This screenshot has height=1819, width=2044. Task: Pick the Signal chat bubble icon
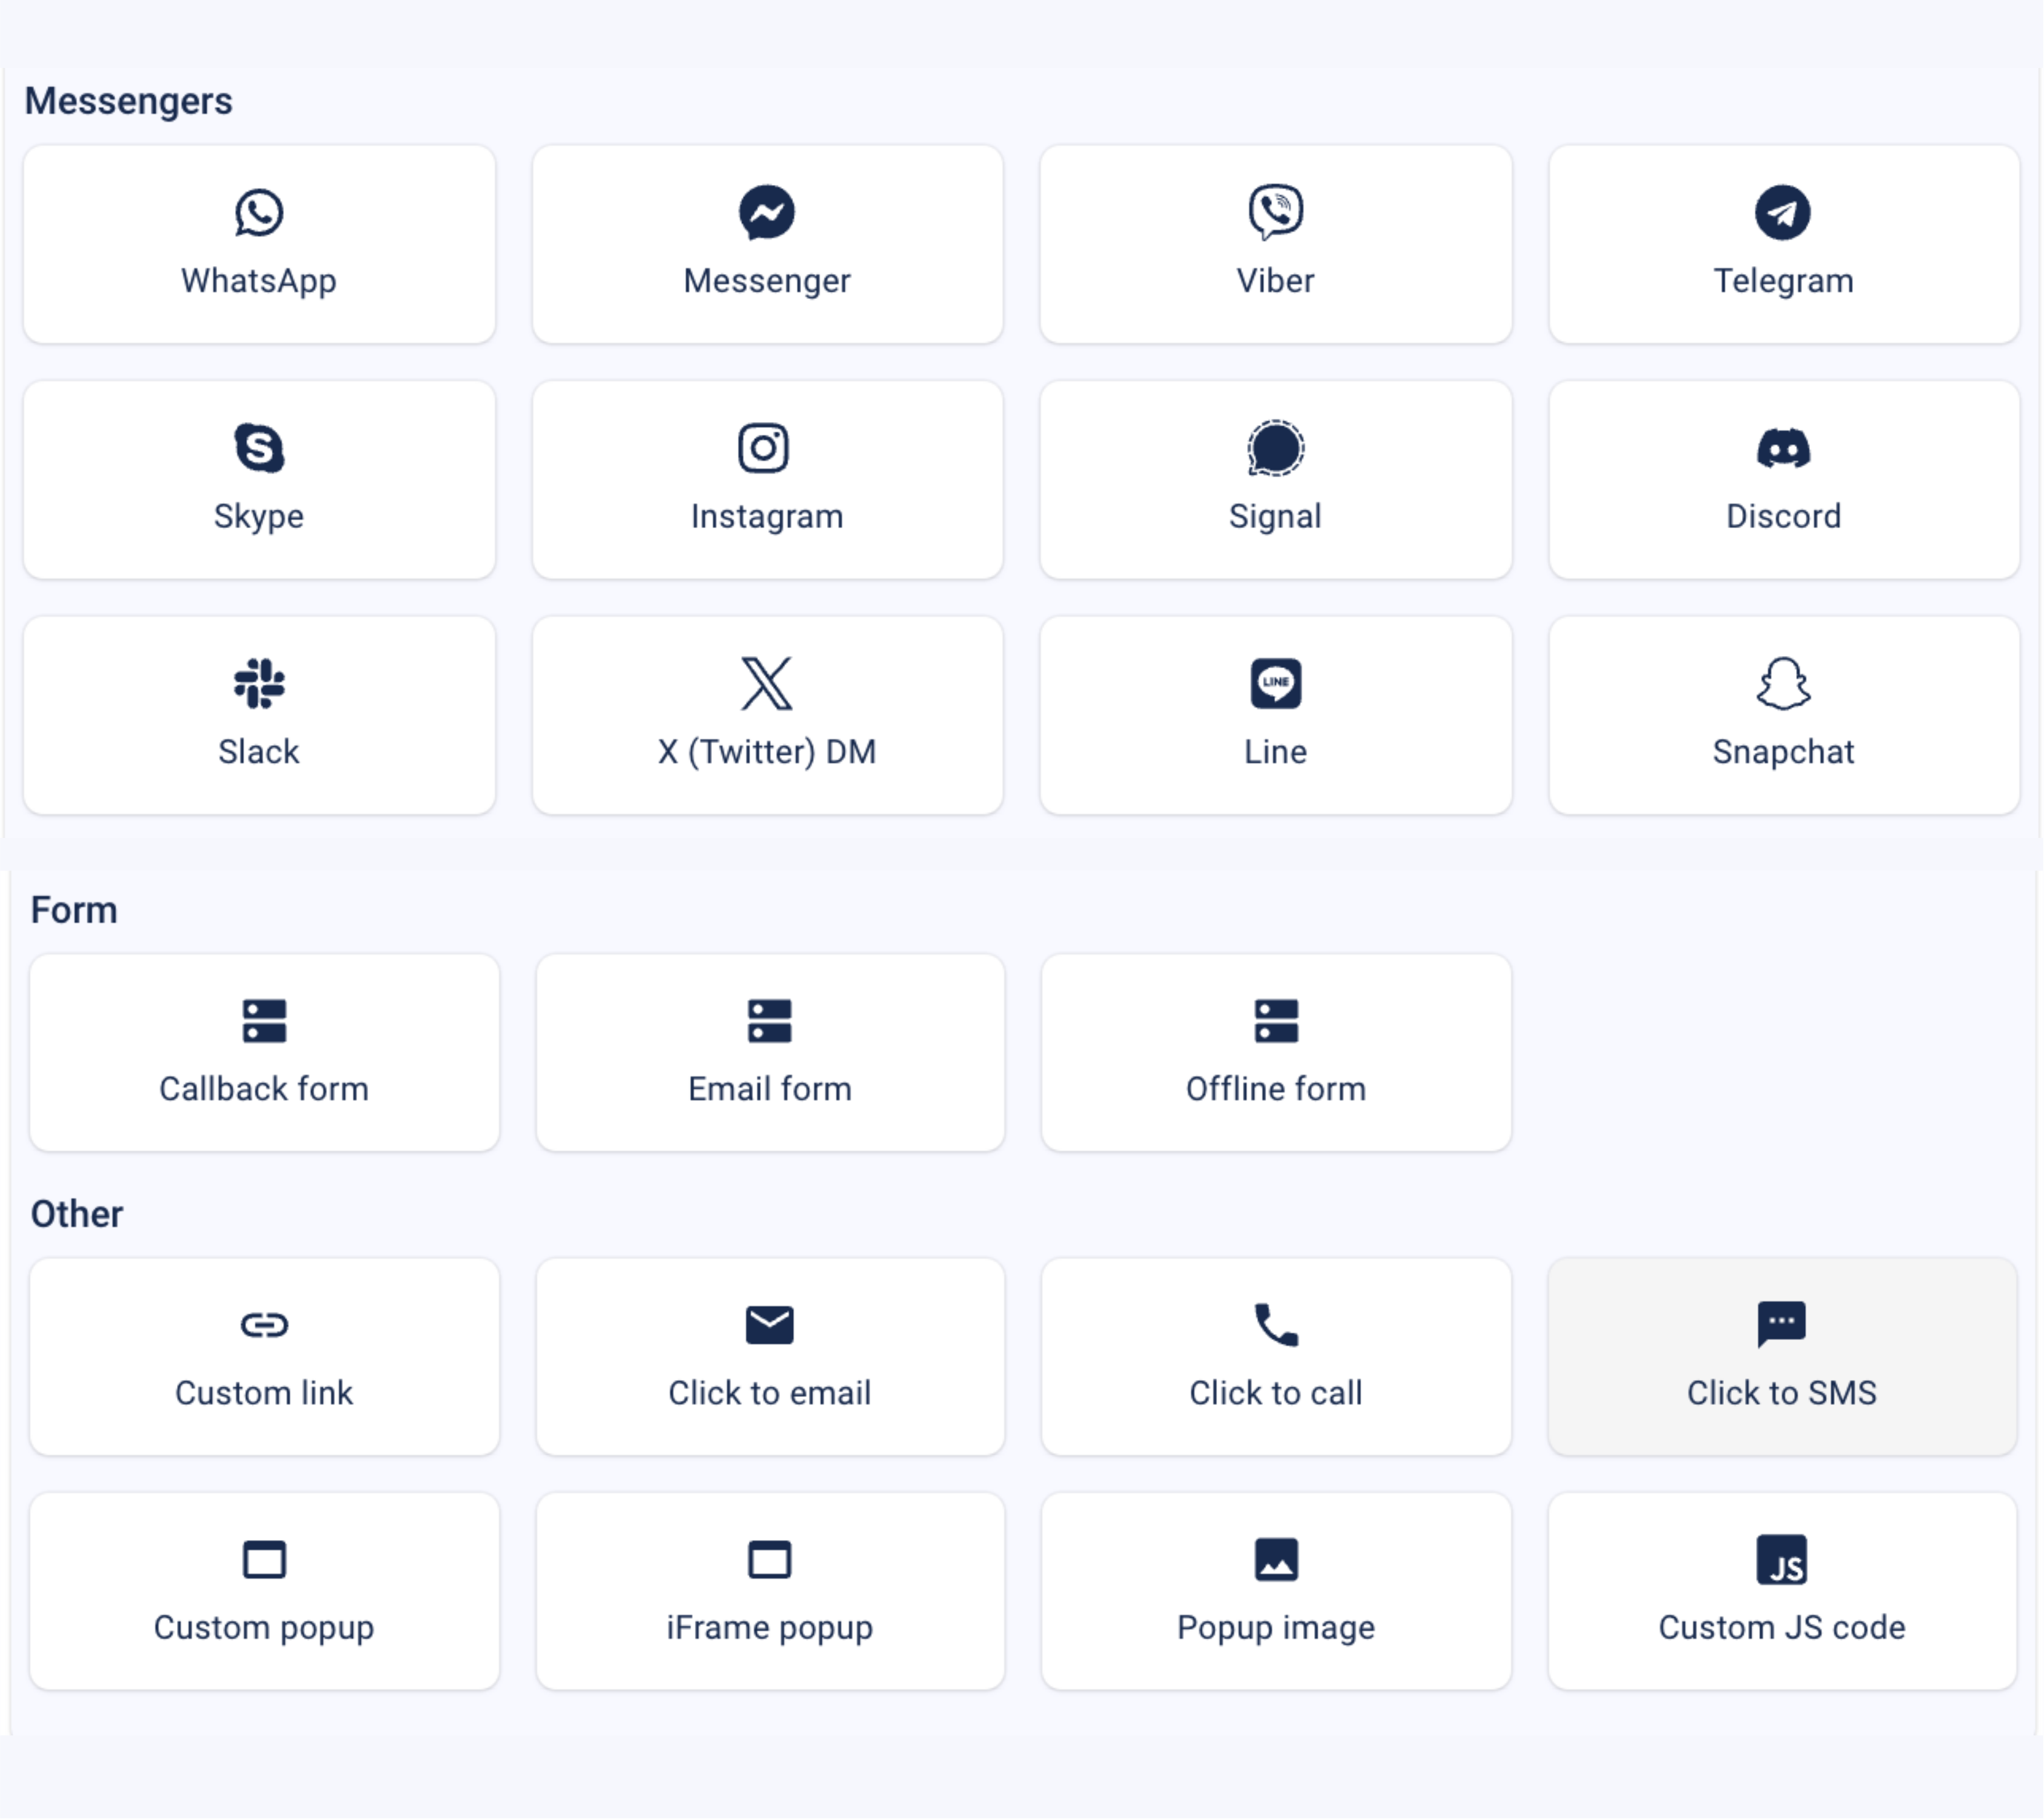[1275, 447]
